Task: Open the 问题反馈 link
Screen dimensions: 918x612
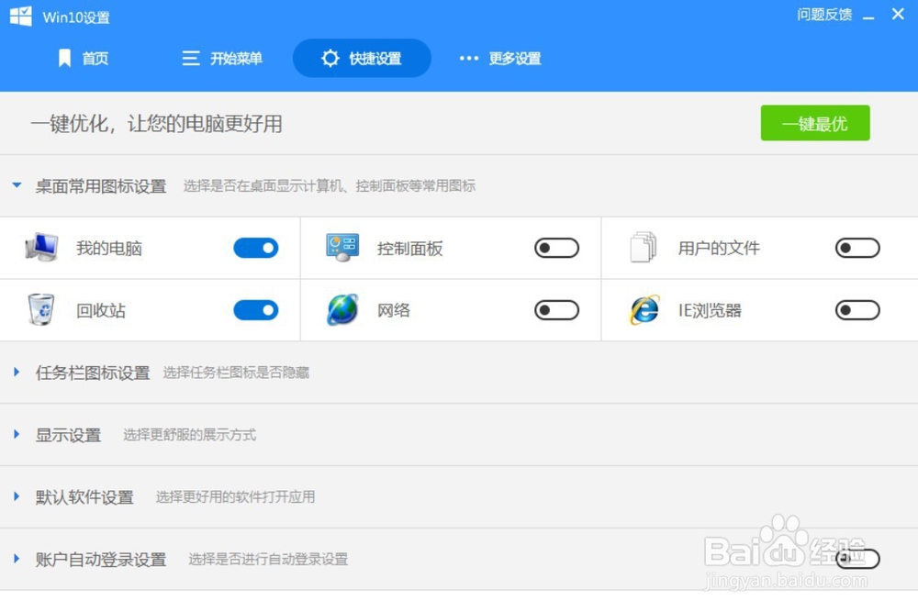Action: pos(823,15)
